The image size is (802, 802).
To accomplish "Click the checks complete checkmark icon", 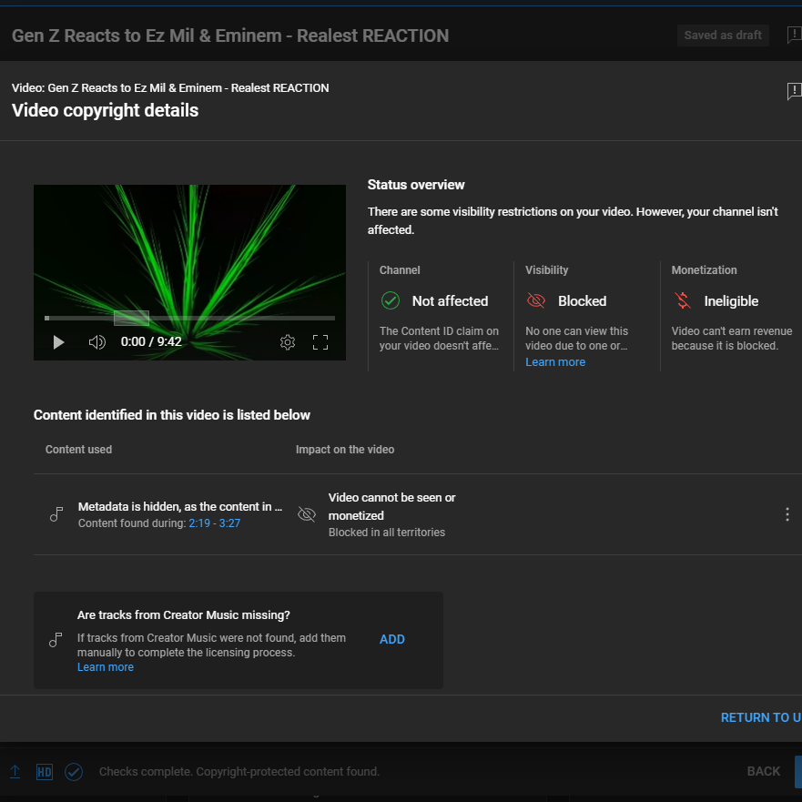I will (x=74, y=772).
